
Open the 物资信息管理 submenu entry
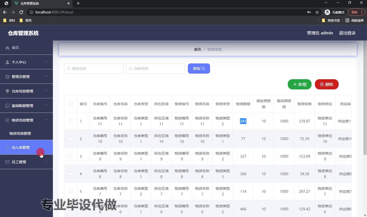[26, 133]
